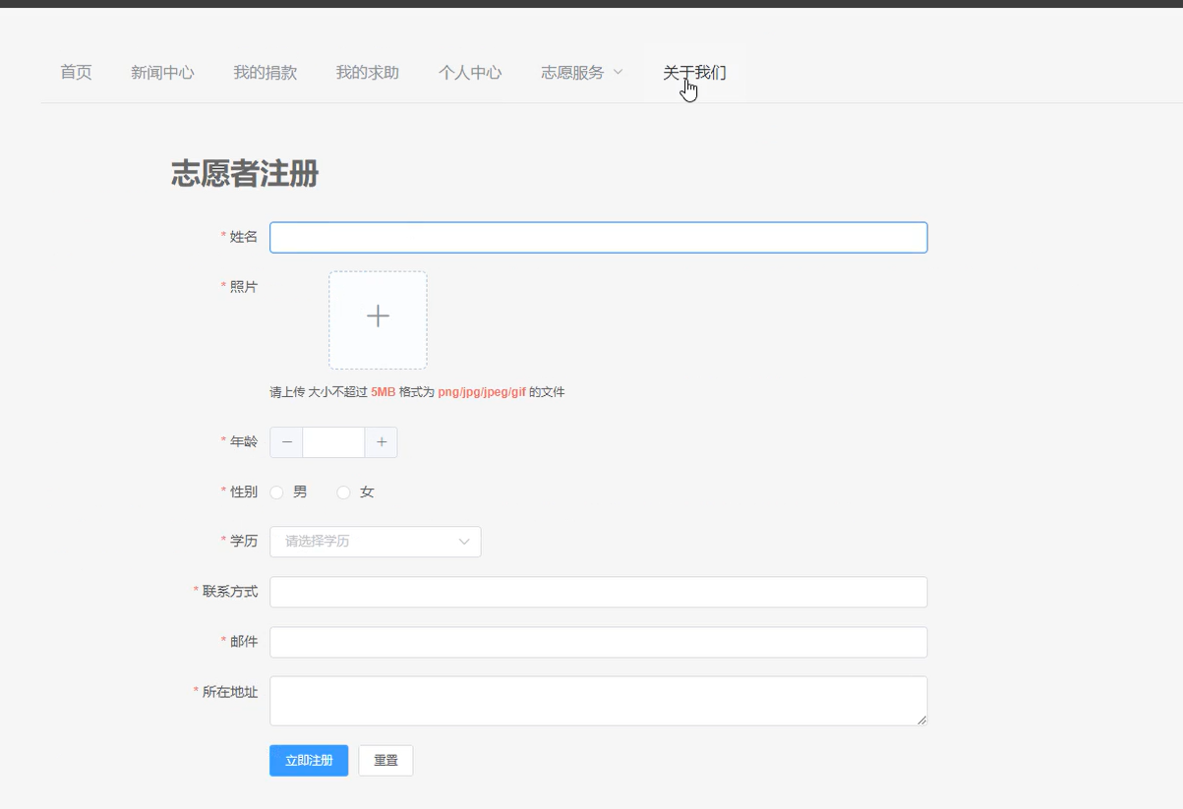Focus the 联系方式 input field
The width and height of the screenshot is (1183, 809).
click(x=598, y=593)
